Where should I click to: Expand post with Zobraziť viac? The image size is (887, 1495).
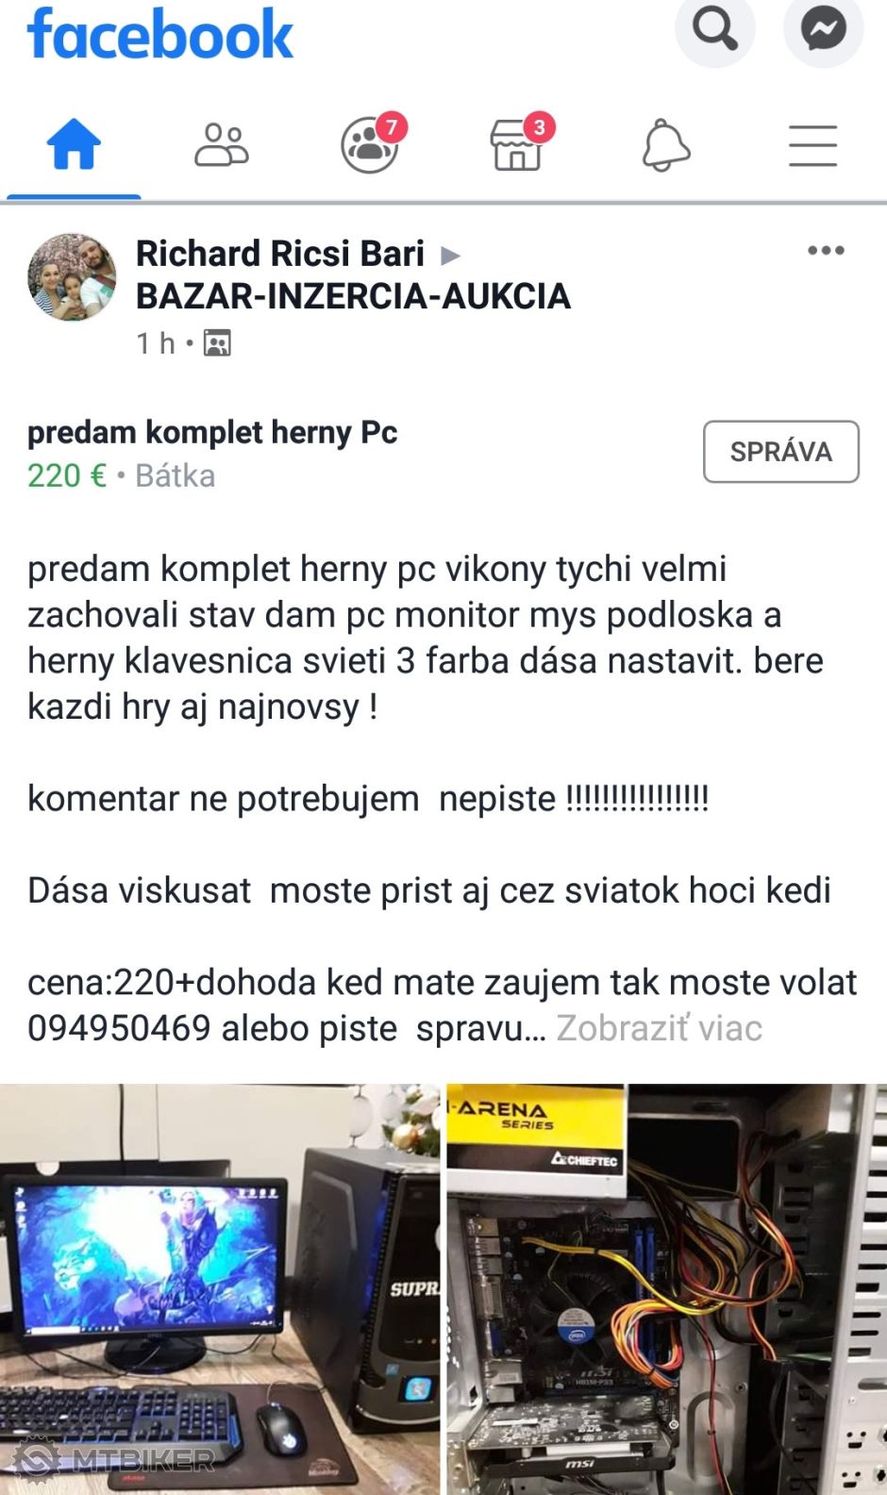(659, 1028)
